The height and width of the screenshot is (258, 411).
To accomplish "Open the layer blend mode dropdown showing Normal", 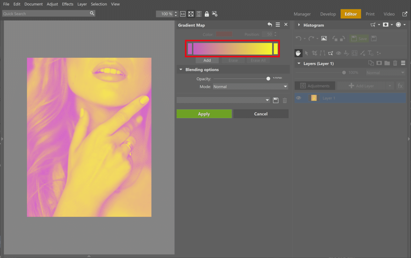I will tap(385, 72).
